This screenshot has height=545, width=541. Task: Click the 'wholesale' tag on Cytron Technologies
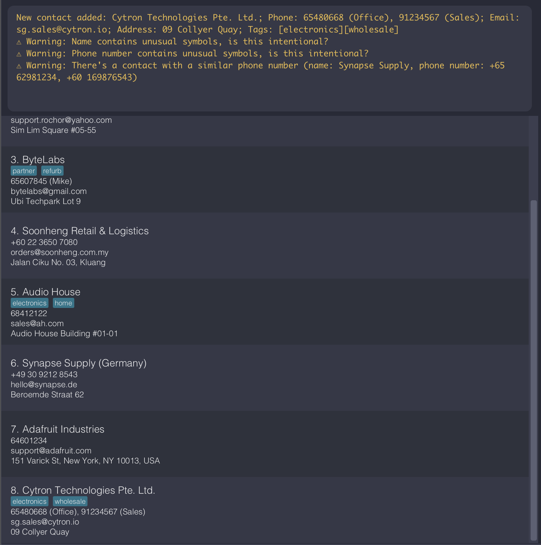coord(70,502)
